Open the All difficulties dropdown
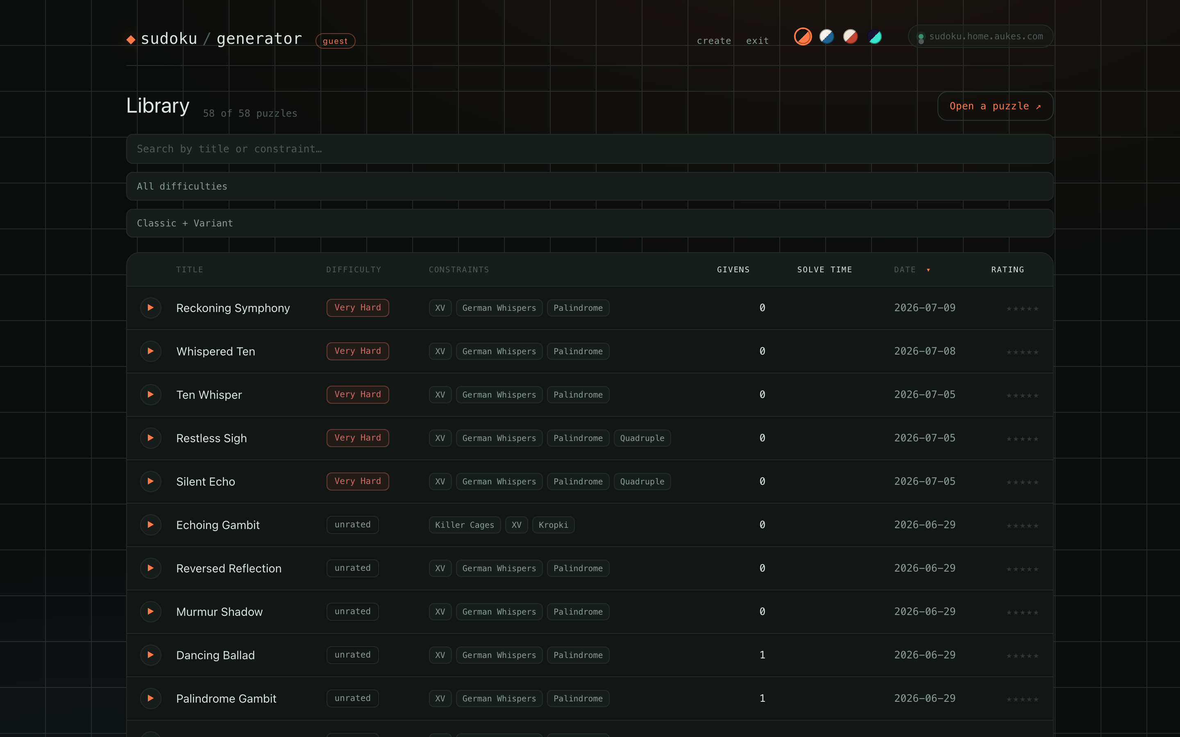The image size is (1180, 737). point(590,186)
